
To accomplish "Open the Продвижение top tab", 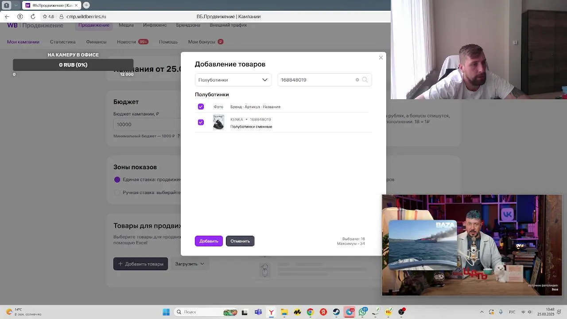I will click(94, 25).
